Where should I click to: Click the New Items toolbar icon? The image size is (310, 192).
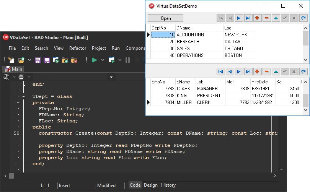click(11, 60)
